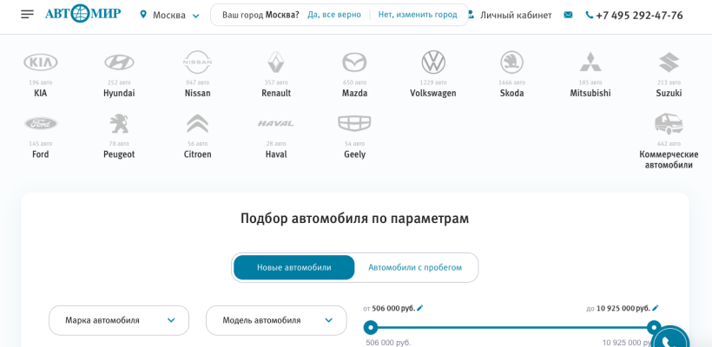Switch to 'Автомобили с пробегом' tab
Screen dimensions: 712x347
pyautogui.click(x=415, y=267)
